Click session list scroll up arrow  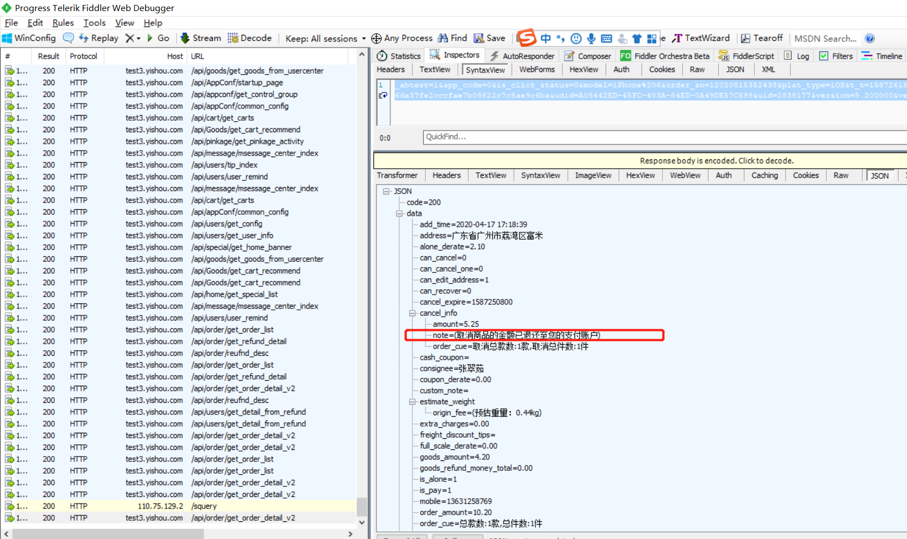point(362,54)
